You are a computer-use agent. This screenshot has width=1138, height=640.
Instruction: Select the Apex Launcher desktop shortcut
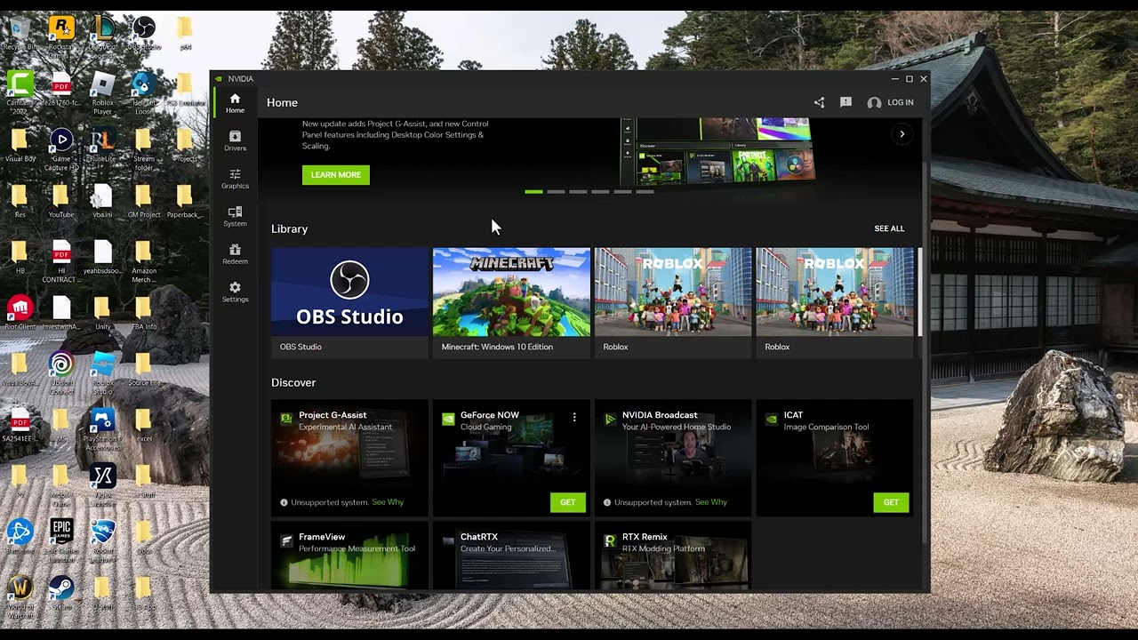pos(102,484)
